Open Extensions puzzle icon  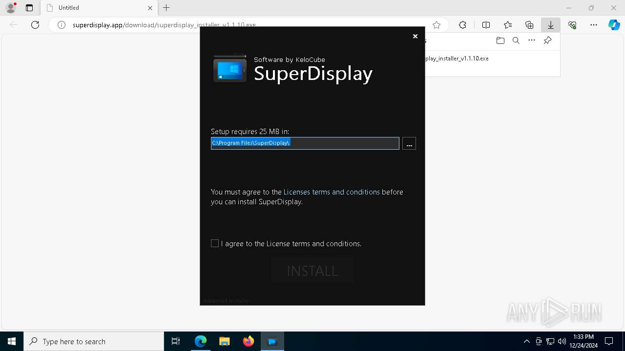462,25
